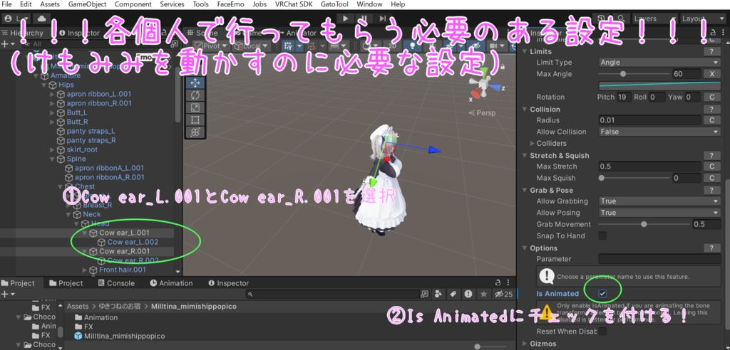Image resolution: width=730 pixels, height=350 pixels.
Task: Open the Undo History icon
Action: click(601, 18)
